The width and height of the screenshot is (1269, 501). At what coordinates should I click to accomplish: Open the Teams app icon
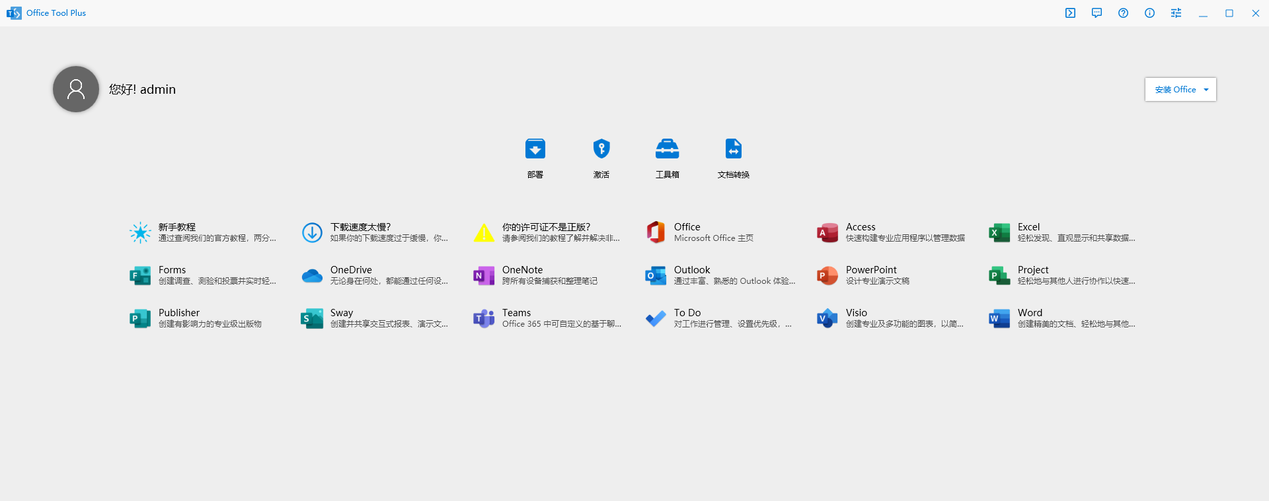click(484, 318)
